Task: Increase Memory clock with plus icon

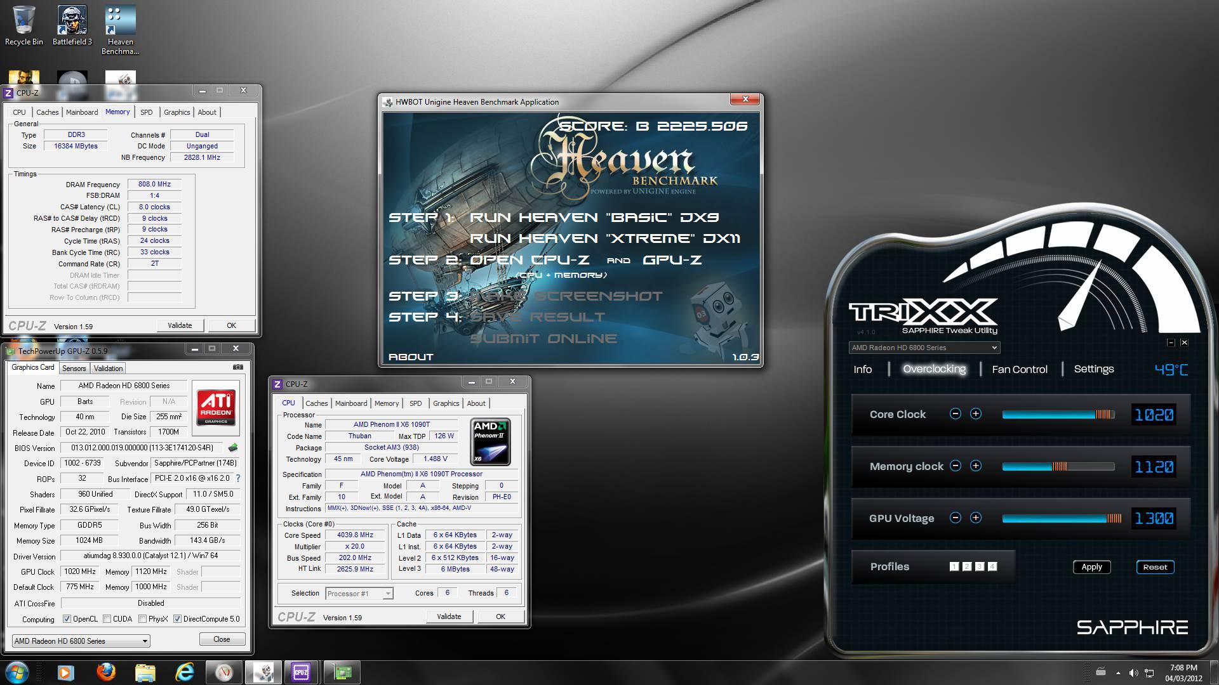Action: (976, 466)
